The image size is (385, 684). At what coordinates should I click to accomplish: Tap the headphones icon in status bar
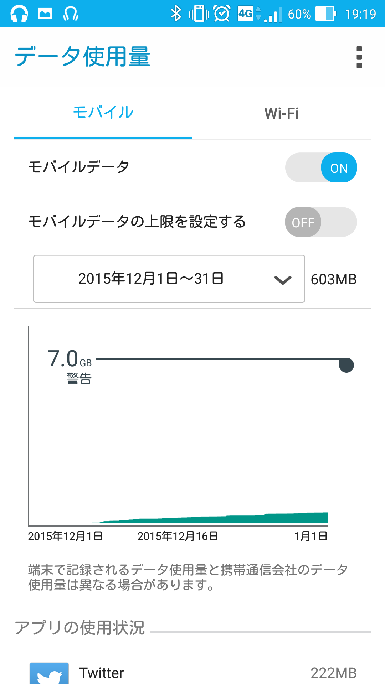click(19, 14)
